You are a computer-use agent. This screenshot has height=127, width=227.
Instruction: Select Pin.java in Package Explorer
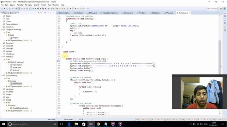pyautogui.click(x=15, y=38)
